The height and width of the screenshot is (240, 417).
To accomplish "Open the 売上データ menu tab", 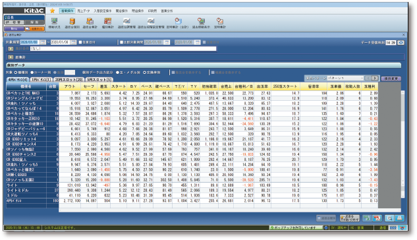I will (x=84, y=11).
